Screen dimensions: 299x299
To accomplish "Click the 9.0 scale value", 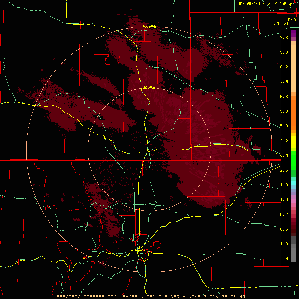I will [x=284, y=52].
